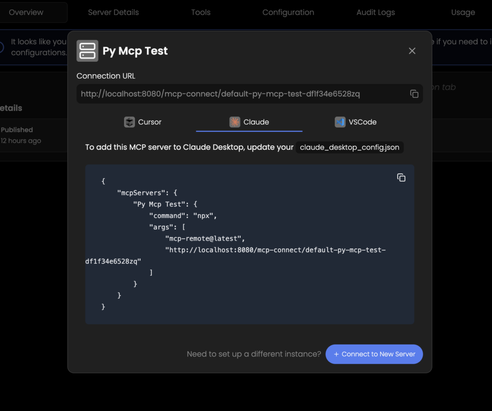Copy the Connection URL using the copy icon
The width and height of the screenshot is (492, 411).
pos(414,94)
